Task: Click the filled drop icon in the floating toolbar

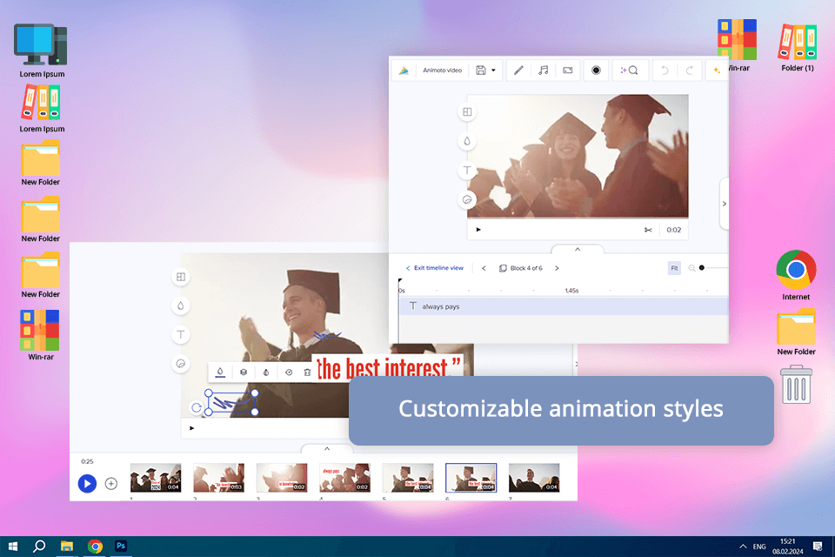Action: point(266,372)
